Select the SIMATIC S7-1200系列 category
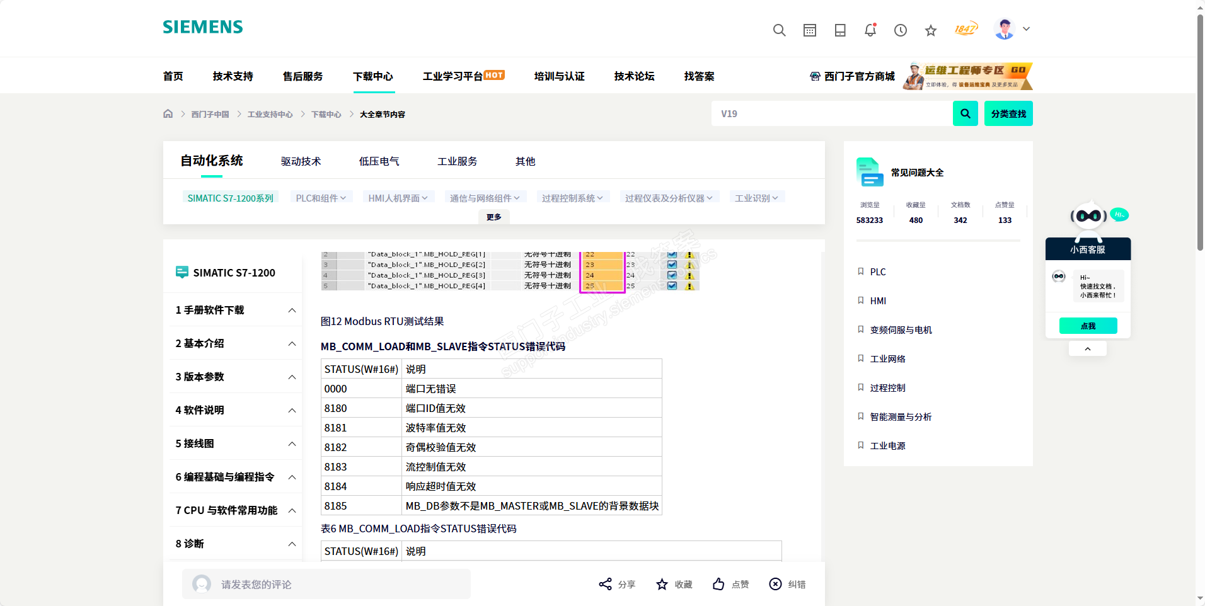The height and width of the screenshot is (606, 1205). 230,198
